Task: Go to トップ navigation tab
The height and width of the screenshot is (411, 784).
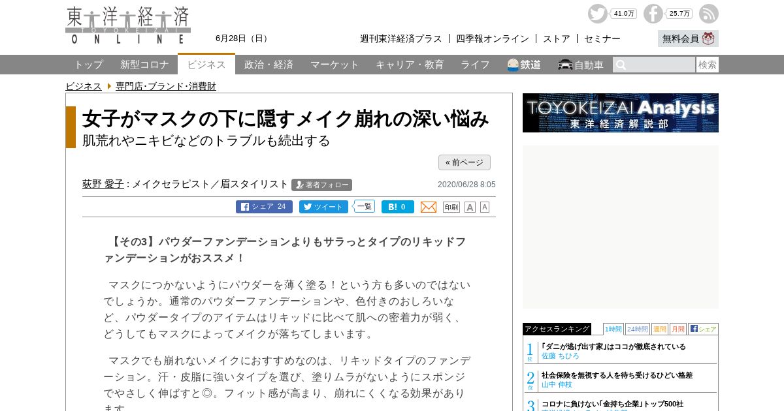Action: pyautogui.click(x=88, y=65)
